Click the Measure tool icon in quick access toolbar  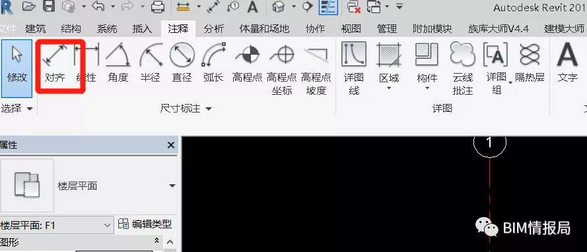coord(183,7)
